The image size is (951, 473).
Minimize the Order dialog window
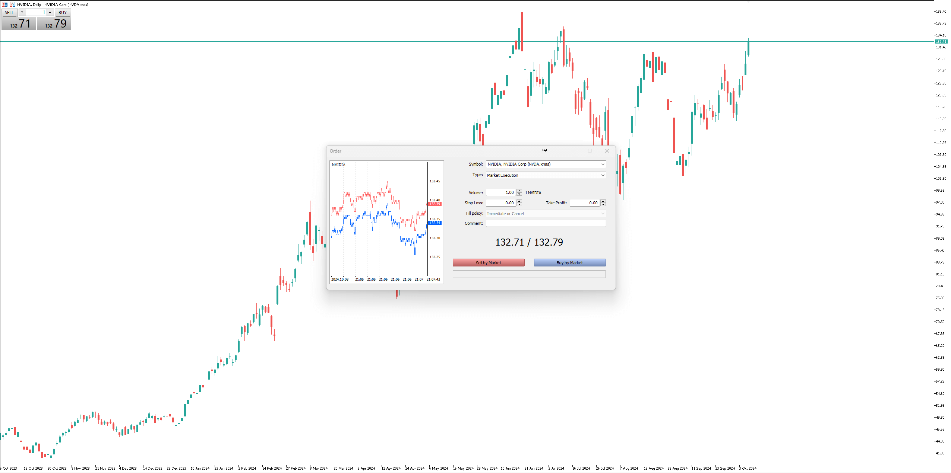(573, 151)
